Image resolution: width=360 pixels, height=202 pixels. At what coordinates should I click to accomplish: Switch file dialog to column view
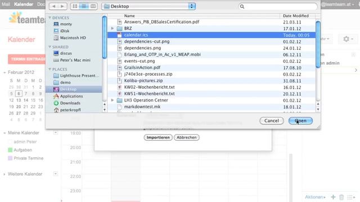[93, 6]
